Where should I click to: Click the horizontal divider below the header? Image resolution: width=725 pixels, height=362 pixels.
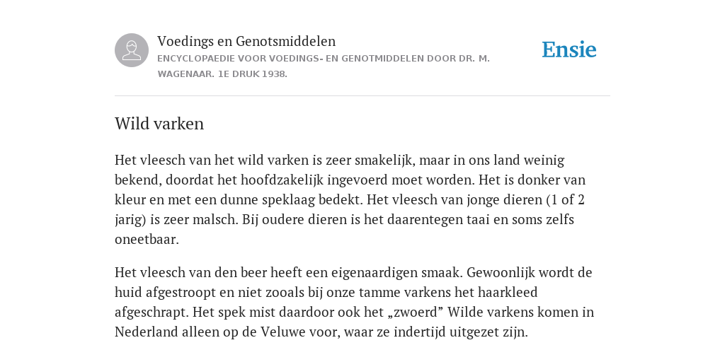point(362,96)
